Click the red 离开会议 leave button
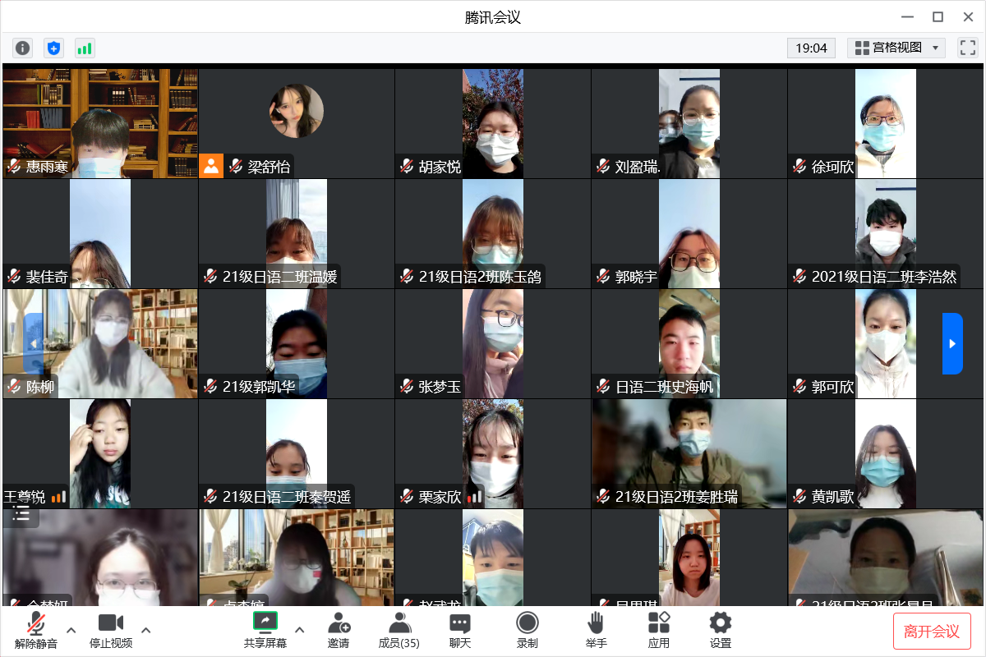 tap(932, 631)
